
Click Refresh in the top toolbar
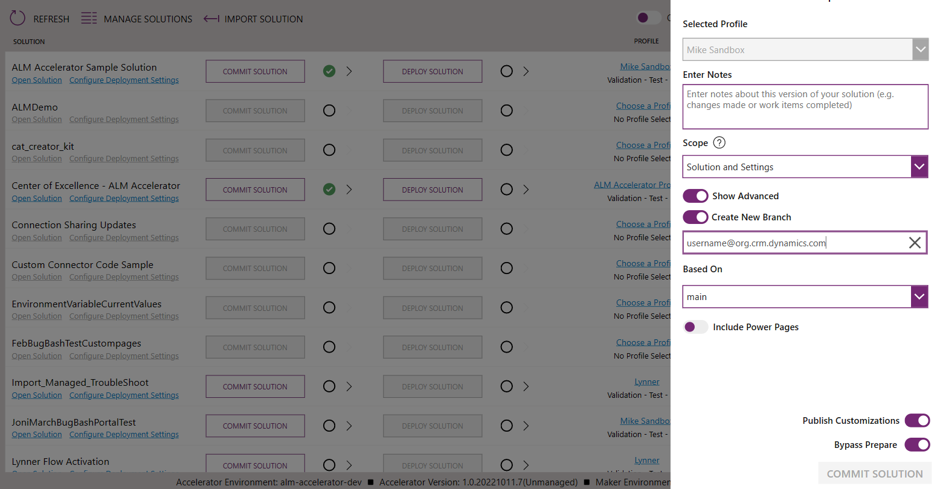(51, 19)
